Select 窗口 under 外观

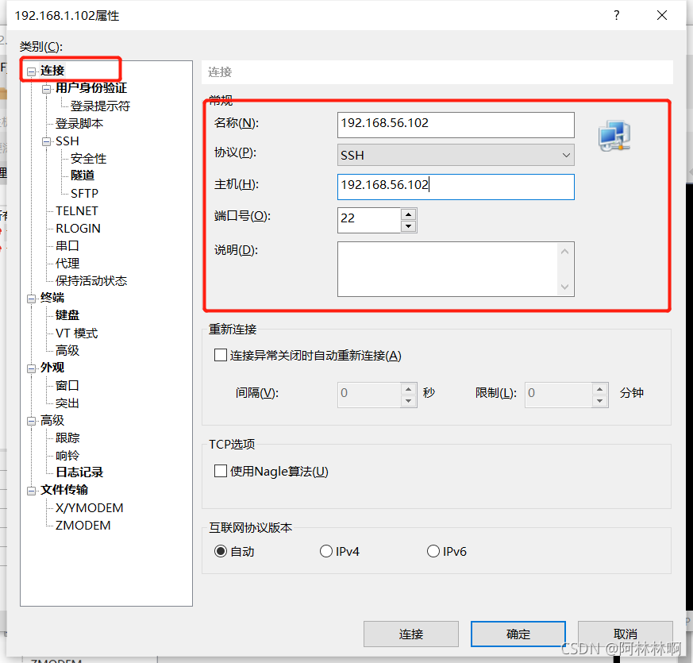pos(67,385)
